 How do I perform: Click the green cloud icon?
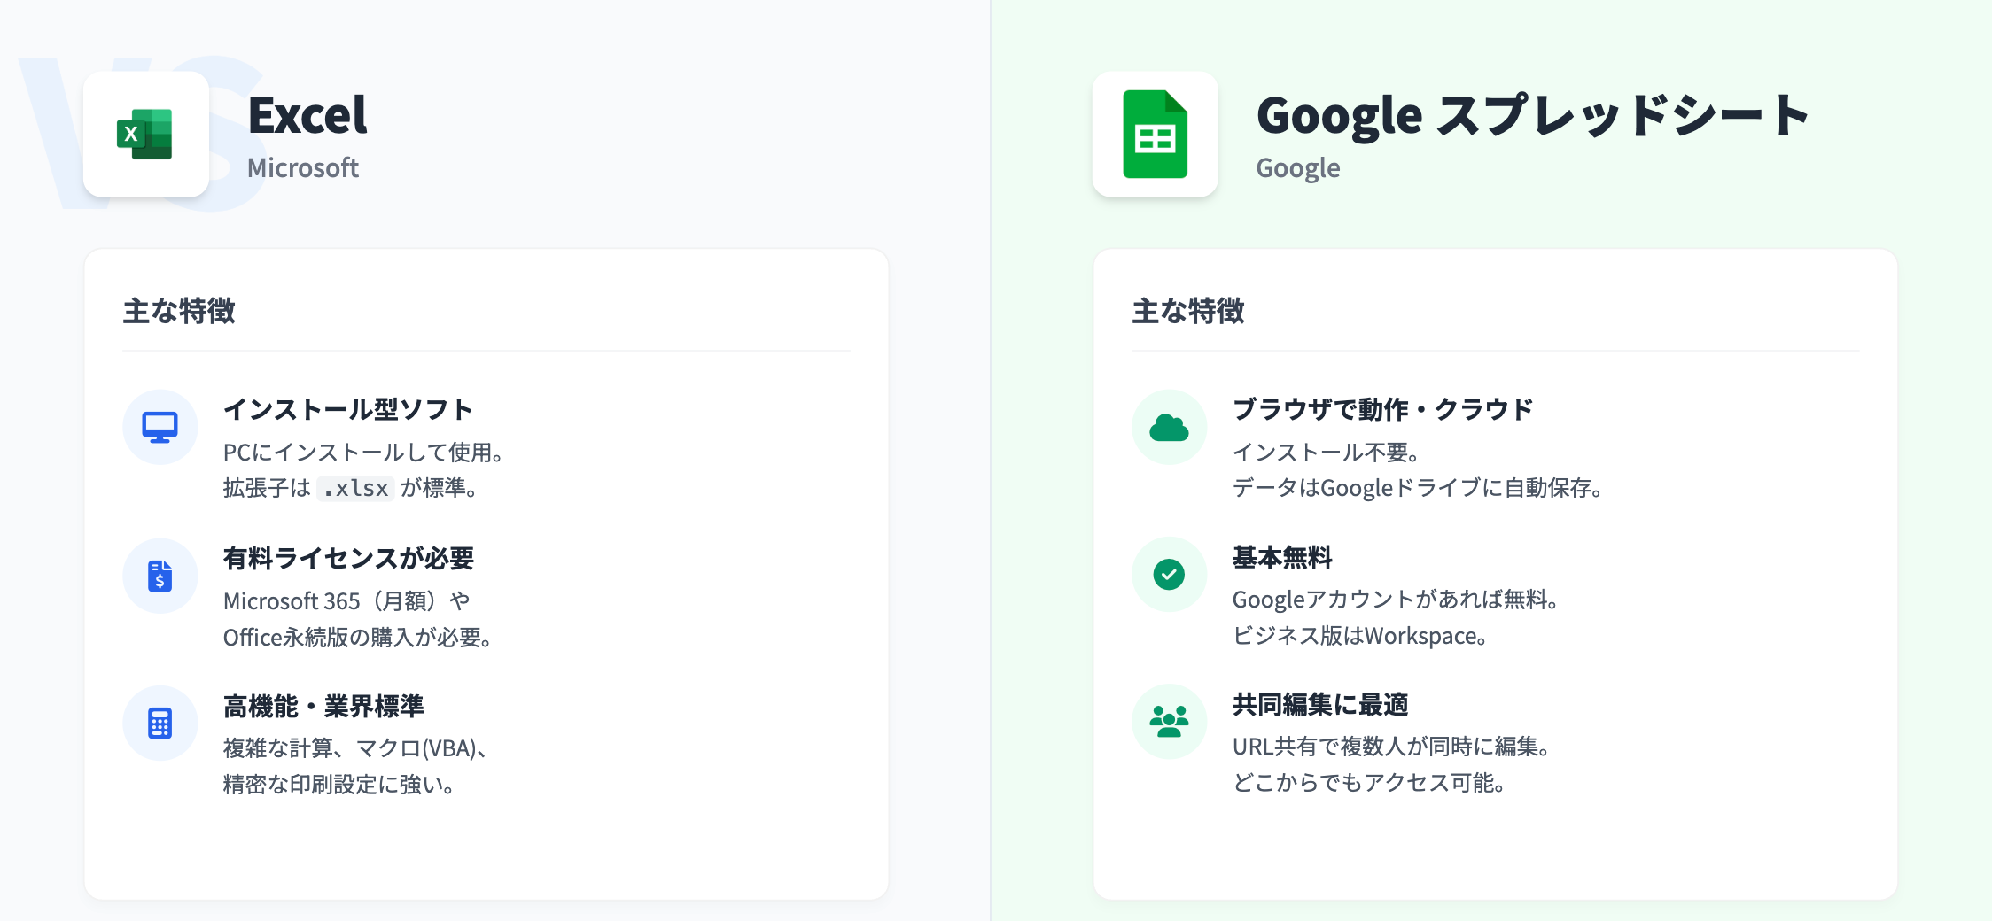click(1169, 428)
